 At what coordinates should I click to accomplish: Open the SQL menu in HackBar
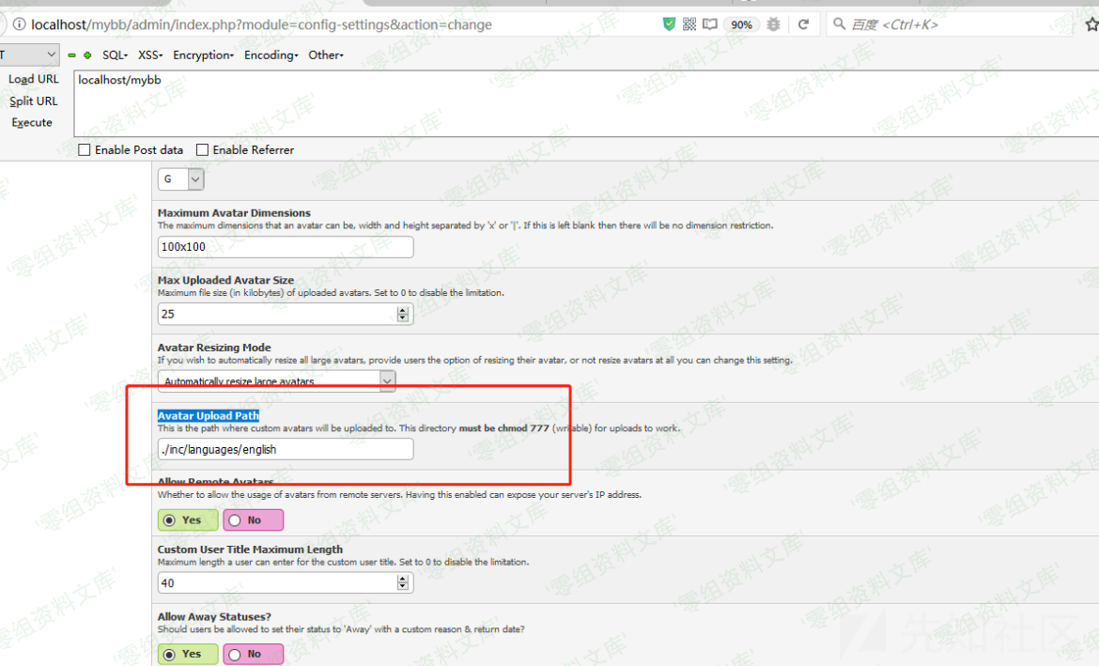pos(115,55)
